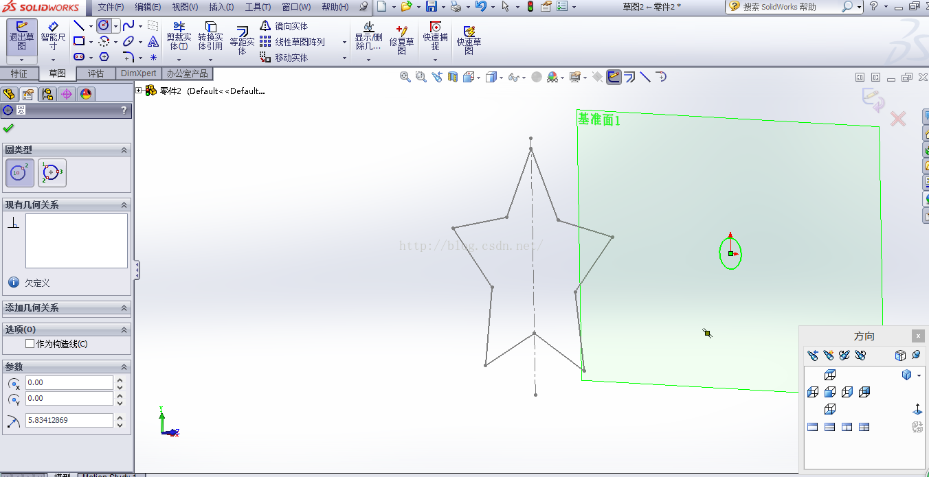Open the 显示/删除几何关系 dropdown arrow
Image resolution: width=929 pixels, height=477 pixels.
[x=368, y=60]
